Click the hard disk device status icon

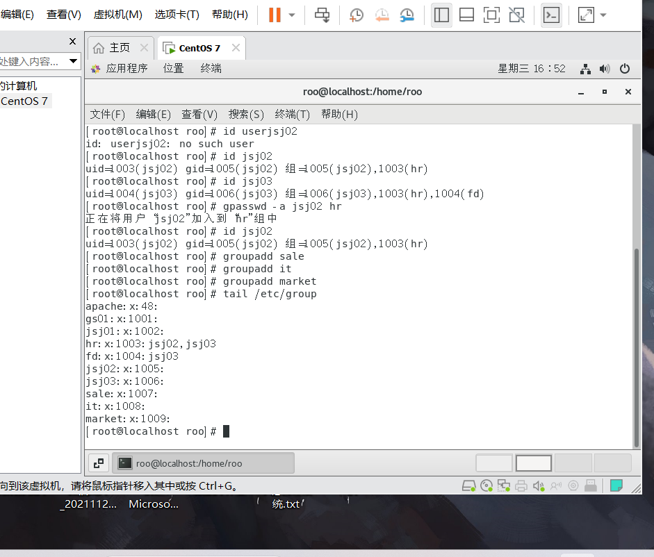point(469,485)
